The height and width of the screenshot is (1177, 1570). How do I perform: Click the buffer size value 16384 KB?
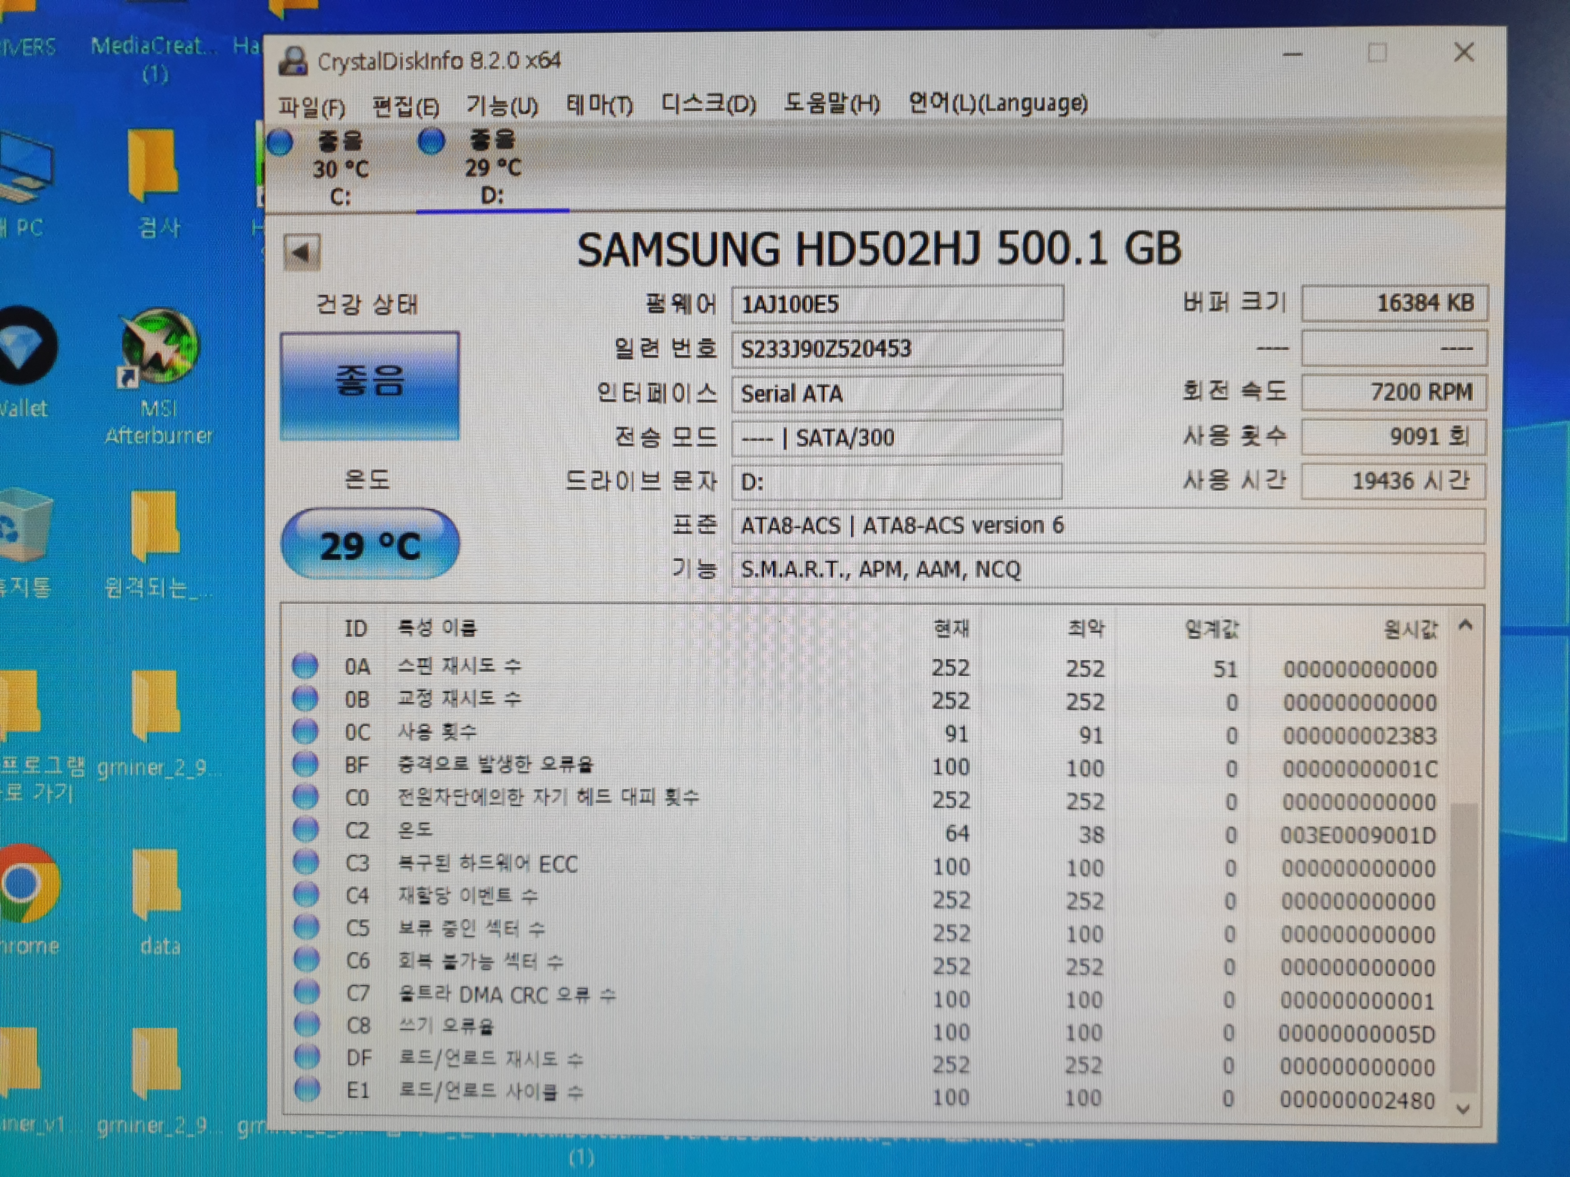[x=1394, y=303]
